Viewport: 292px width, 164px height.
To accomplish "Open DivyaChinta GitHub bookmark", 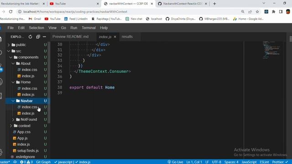I will pos(181,19).
